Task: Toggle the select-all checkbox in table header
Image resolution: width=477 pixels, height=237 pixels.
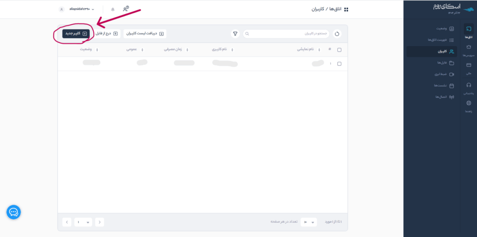Action: coord(339,50)
